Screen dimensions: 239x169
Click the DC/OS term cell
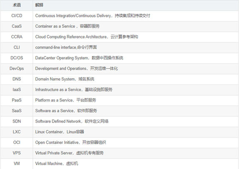17,58
